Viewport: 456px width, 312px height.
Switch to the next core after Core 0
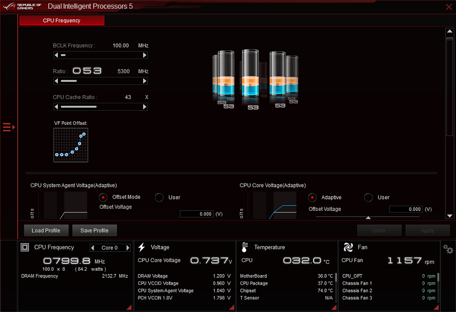coord(127,248)
